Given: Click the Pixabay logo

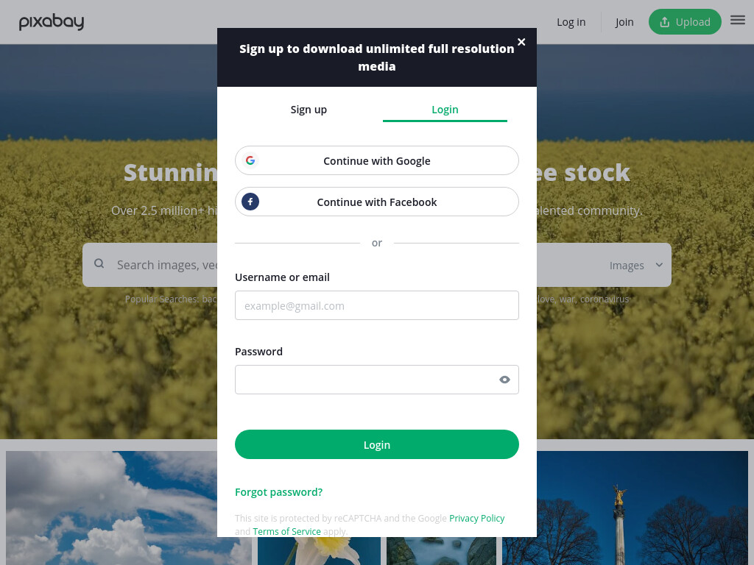Looking at the screenshot, I should coord(52,21).
